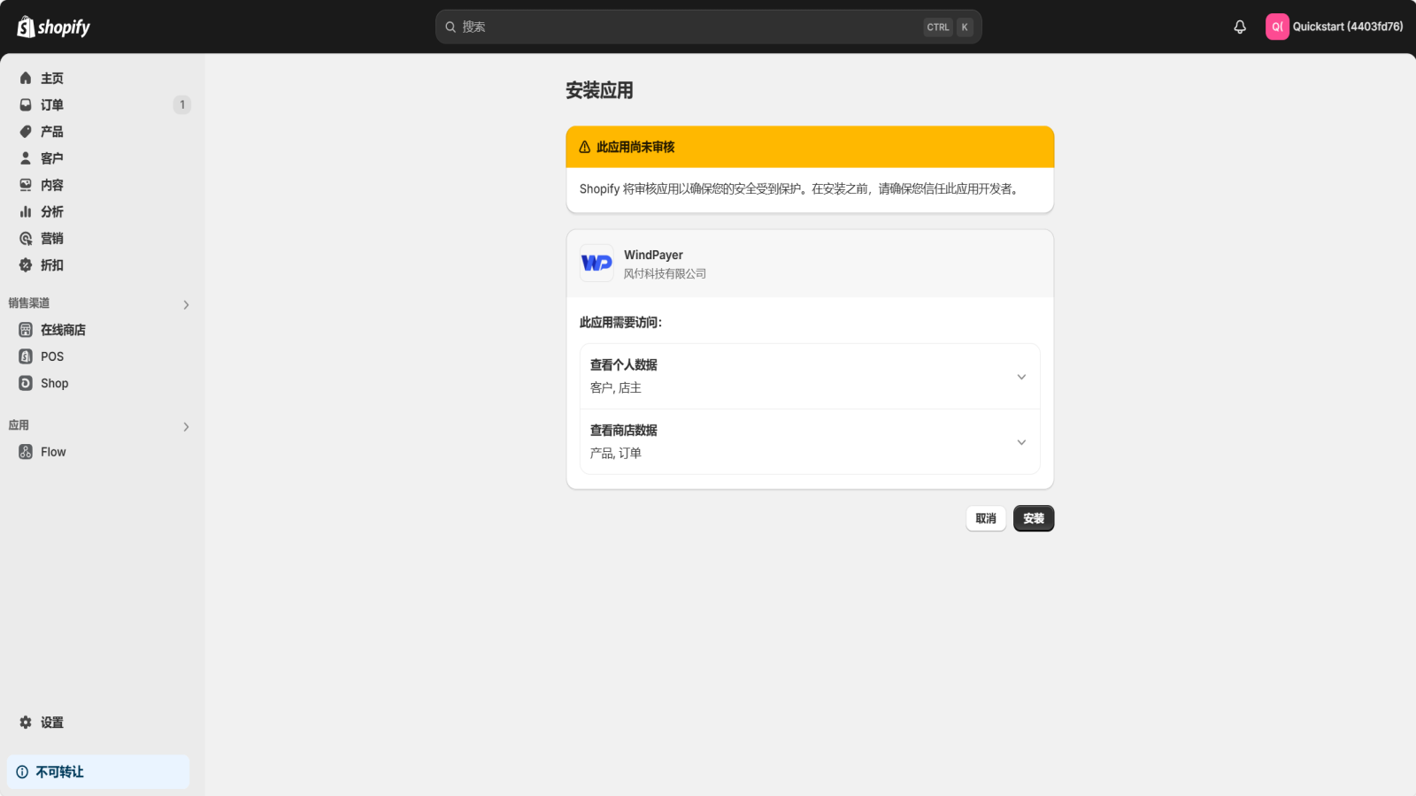Click the 此应用尚未审核 warning heading
This screenshot has width=1416, height=796.
pos(635,147)
